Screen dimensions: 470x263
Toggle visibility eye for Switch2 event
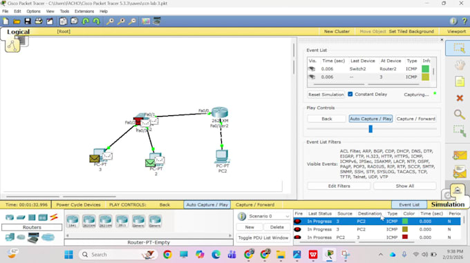(x=312, y=69)
